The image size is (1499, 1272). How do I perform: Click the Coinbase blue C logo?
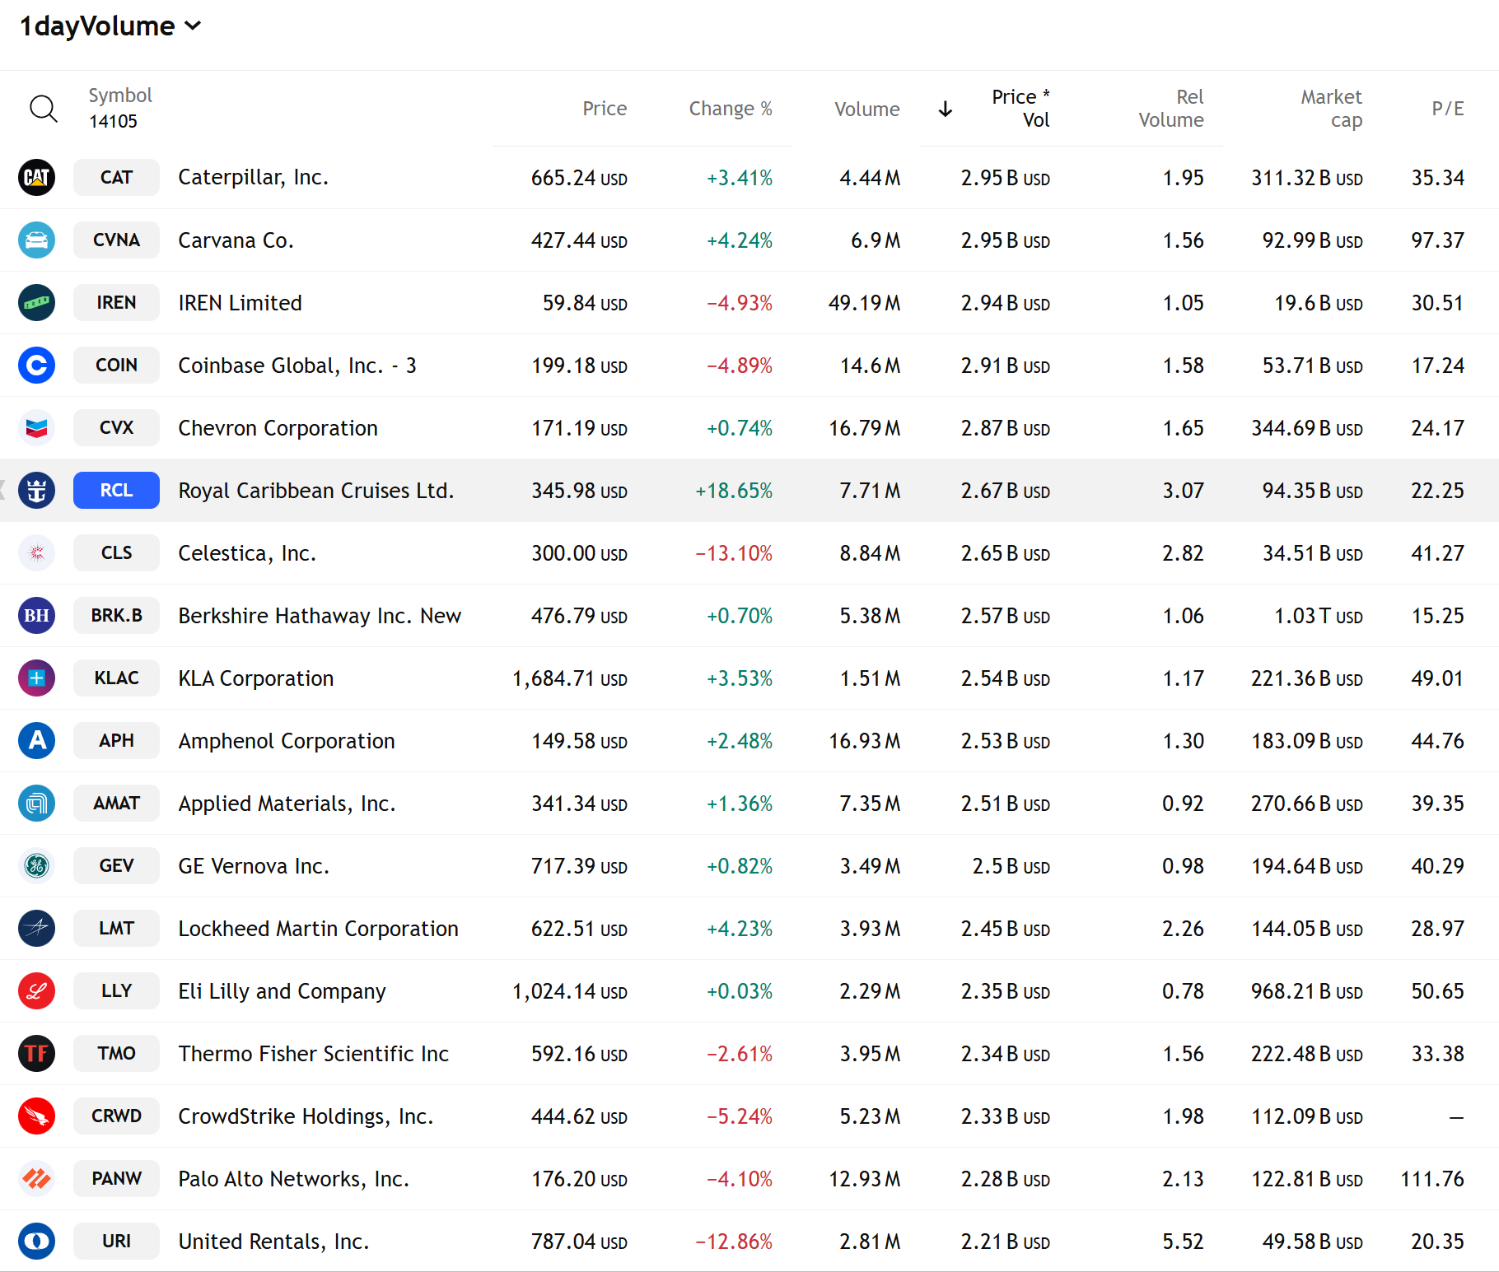[x=37, y=365]
